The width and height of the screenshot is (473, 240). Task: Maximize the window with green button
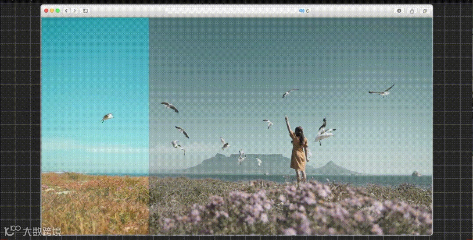[x=57, y=11]
